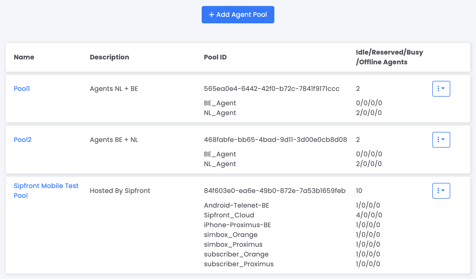
Task: Select the subscriber_Proximus agent entry
Action: [x=239, y=264]
